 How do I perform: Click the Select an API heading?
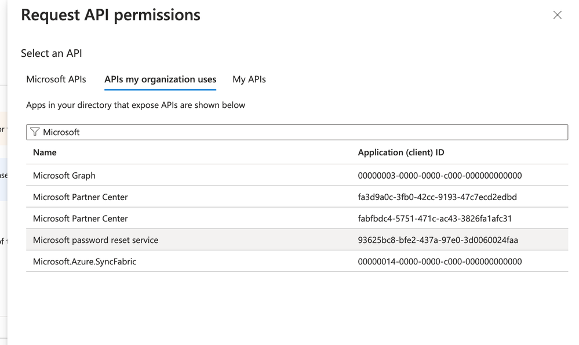52,53
